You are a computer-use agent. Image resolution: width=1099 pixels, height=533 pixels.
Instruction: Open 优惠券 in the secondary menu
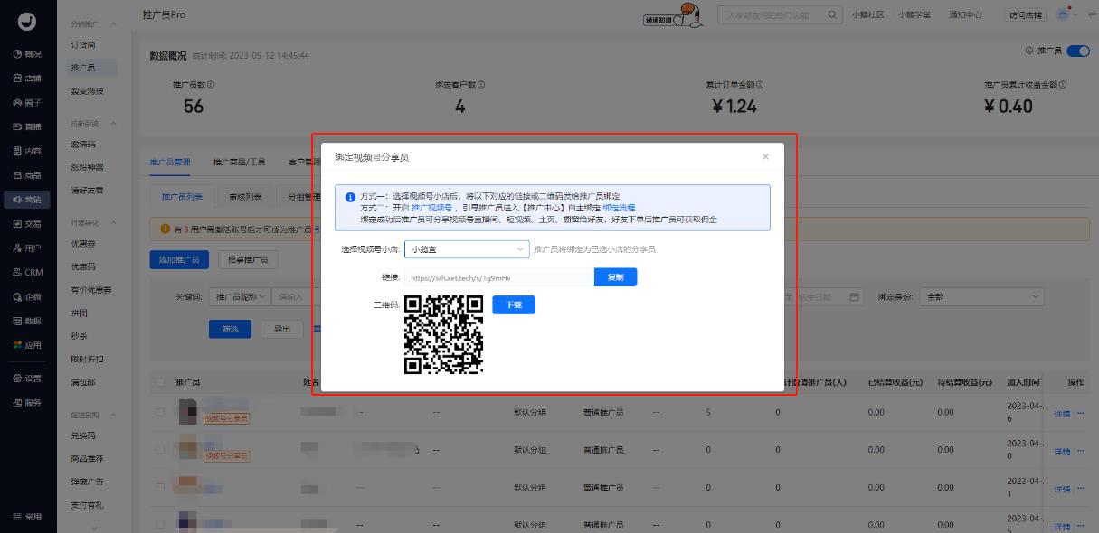[x=83, y=244]
